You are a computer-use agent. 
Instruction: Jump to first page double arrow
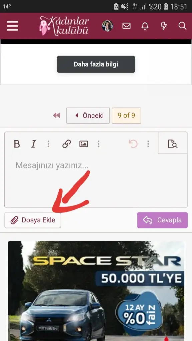coord(57,116)
